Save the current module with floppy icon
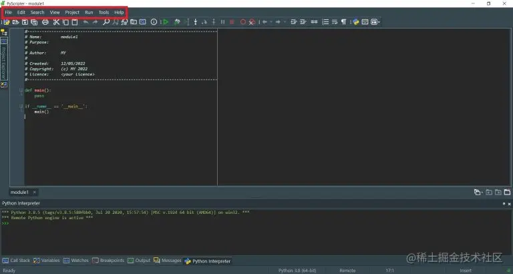The height and width of the screenshot is (274, 513). [25, 22]
